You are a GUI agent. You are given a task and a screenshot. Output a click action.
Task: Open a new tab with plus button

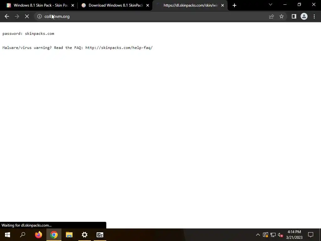point(234,6)
